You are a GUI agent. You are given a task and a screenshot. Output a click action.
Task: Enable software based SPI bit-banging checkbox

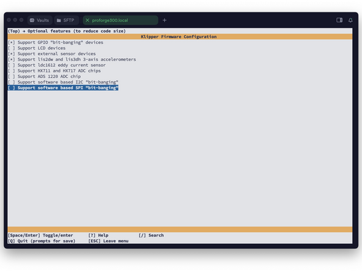click(x=11, y=88)
